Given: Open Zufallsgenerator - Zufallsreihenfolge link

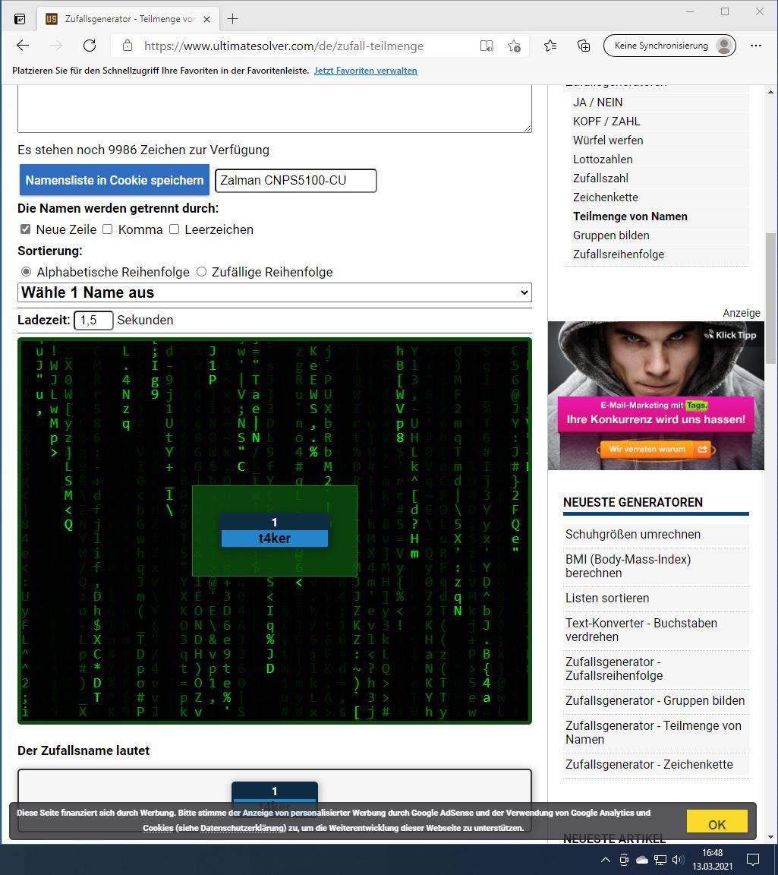Looking at the screenshot, I should pos(614,668).
